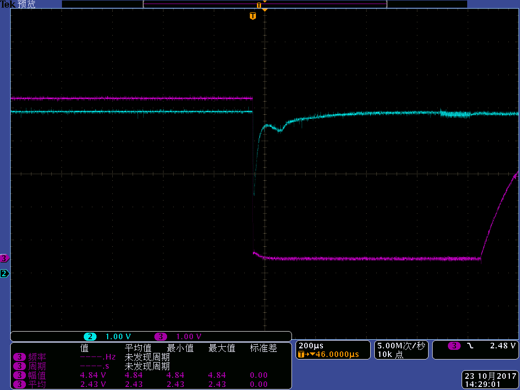Click the bracketed waveform record overview bar
The image size is (520, 390).
tap(265, 4)
